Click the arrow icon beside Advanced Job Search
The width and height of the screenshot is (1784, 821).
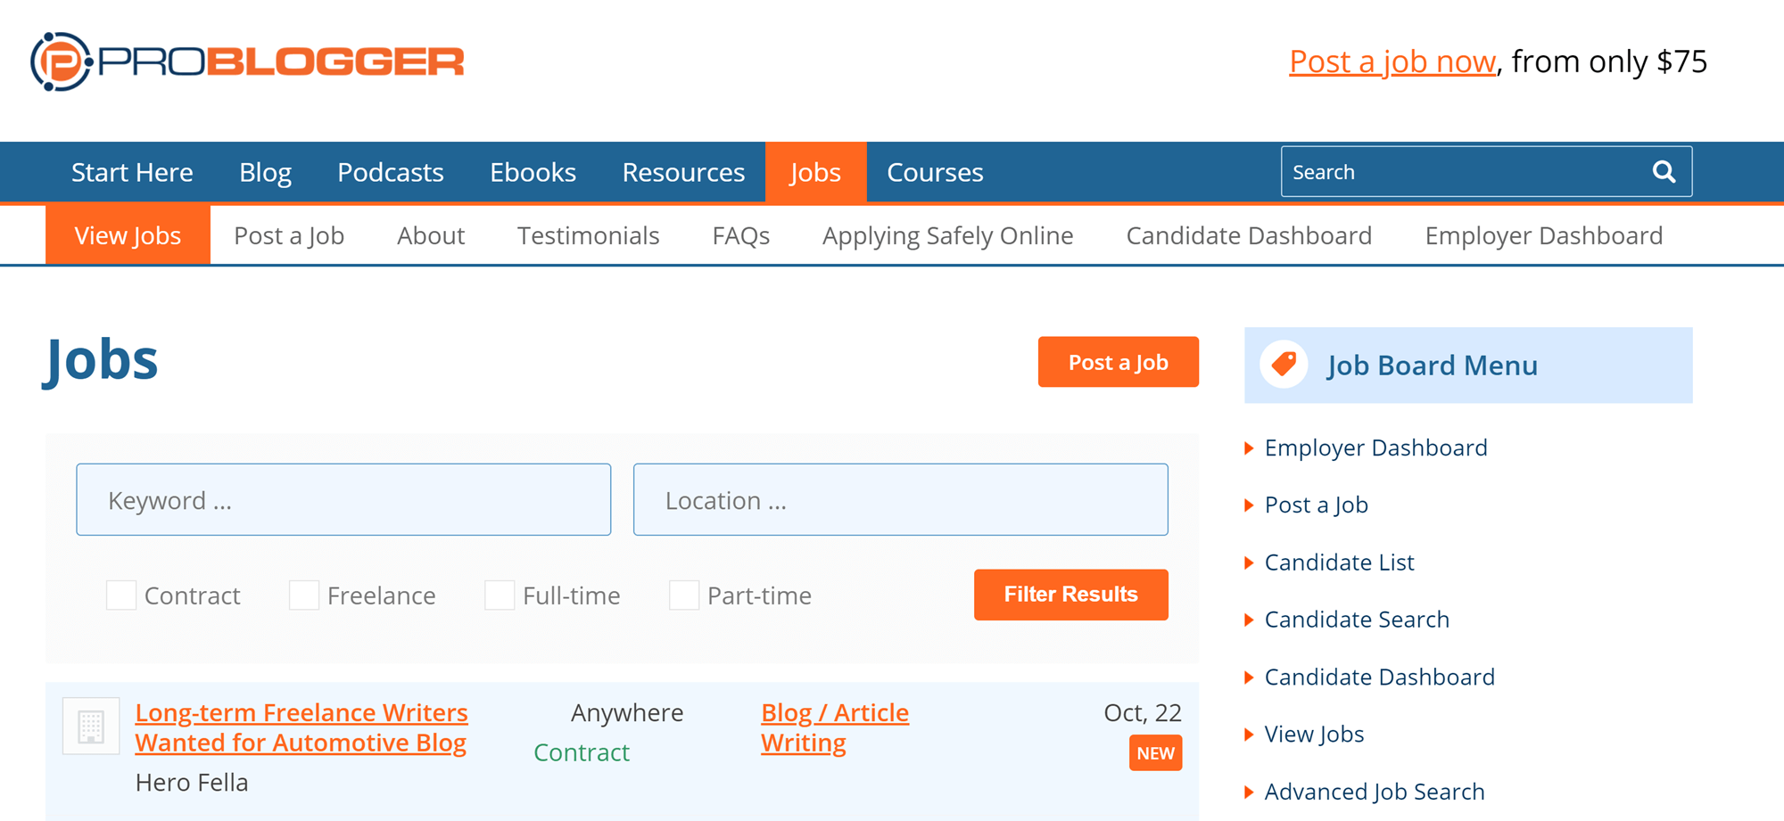pyautogui.click(x=1248, y=792)
